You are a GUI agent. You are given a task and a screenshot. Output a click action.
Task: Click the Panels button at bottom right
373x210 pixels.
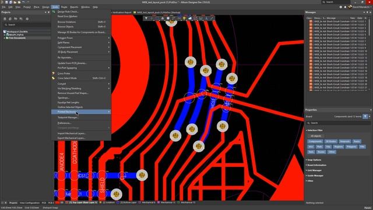[x=368, y=208]
